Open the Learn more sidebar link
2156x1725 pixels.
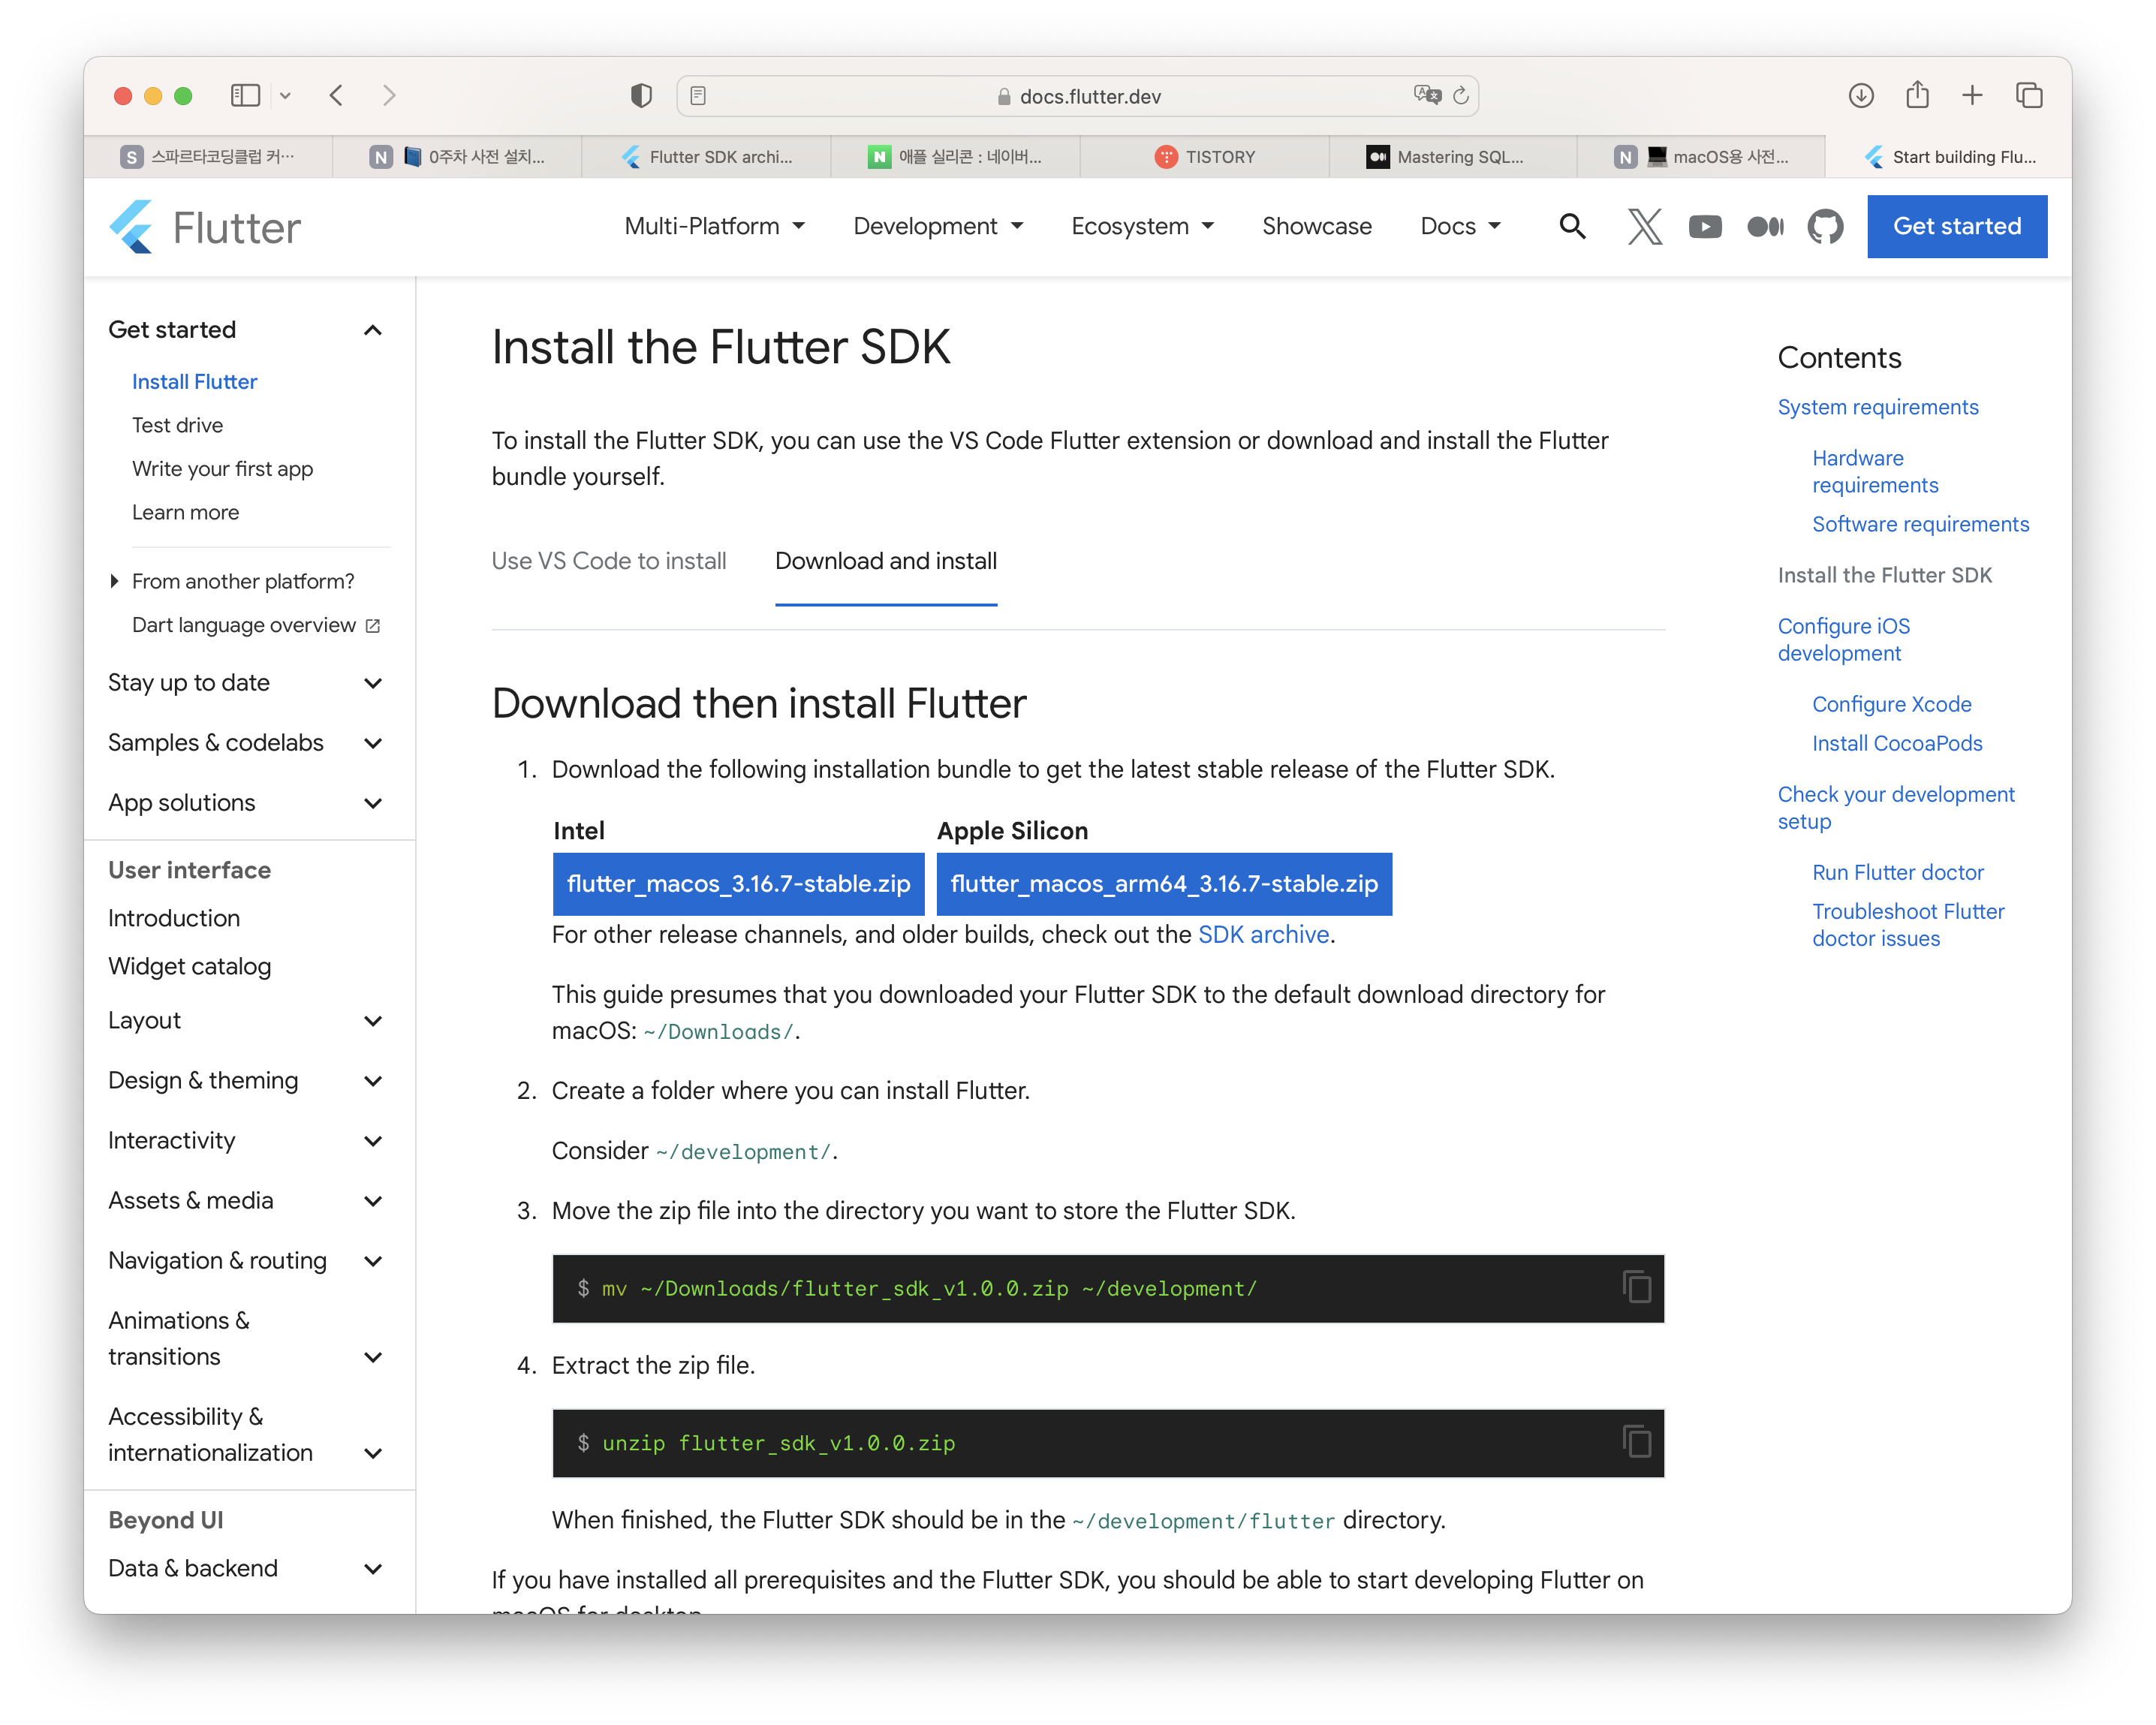pos(186,512)
